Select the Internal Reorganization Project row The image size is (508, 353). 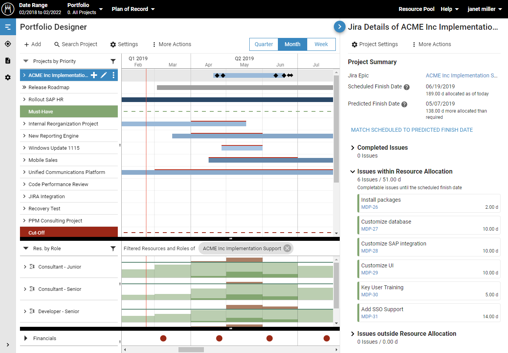tap(69, 124)
